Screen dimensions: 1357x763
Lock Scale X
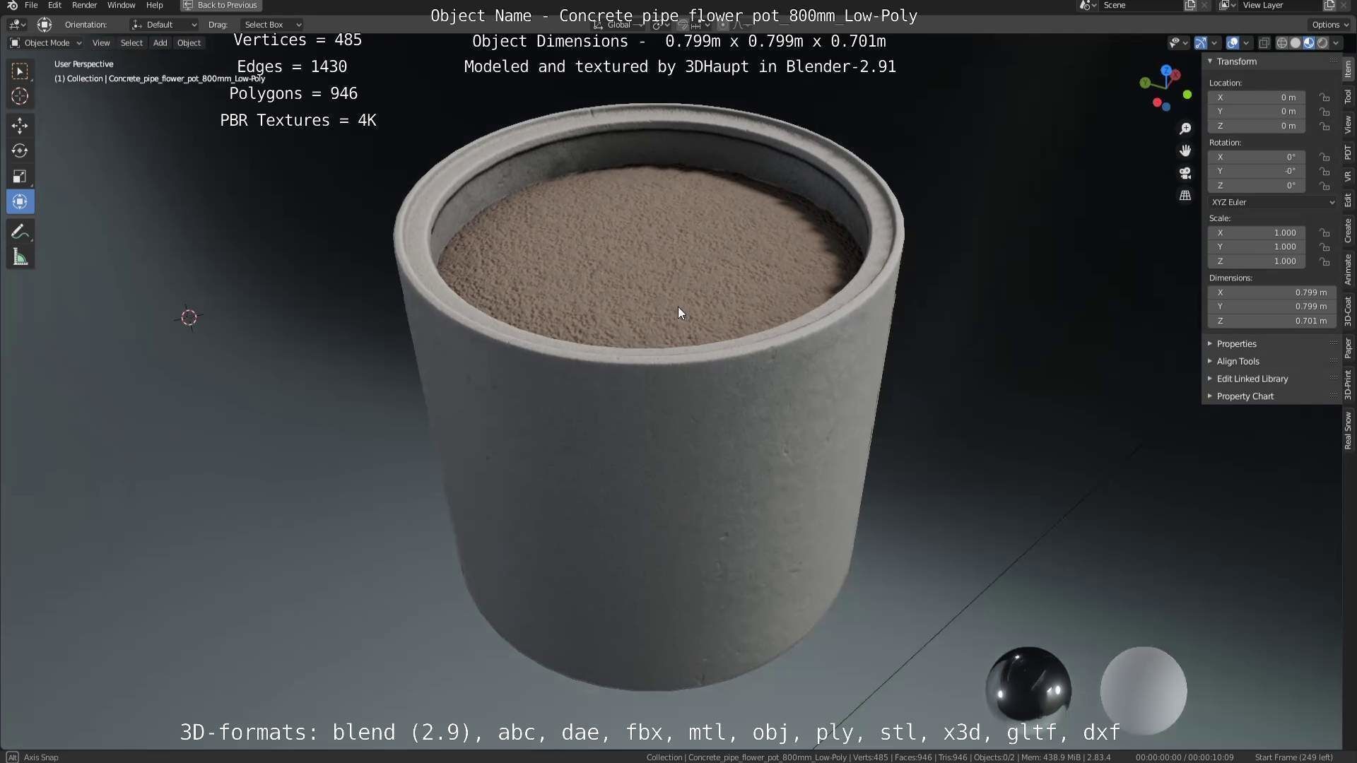1324,233
